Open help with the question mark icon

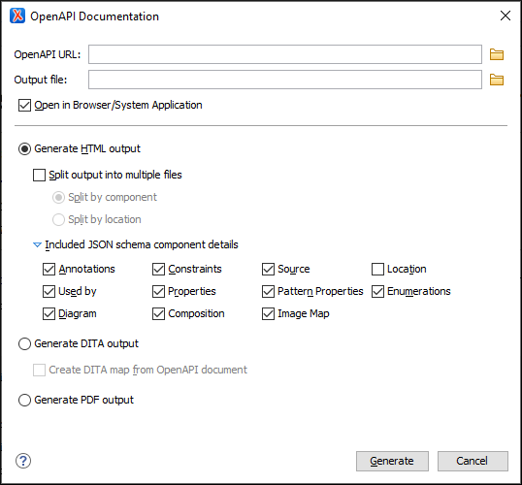(23, 461)
